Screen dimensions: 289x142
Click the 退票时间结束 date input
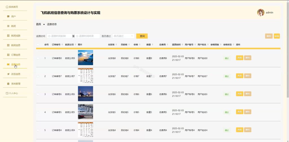(87, 36)
